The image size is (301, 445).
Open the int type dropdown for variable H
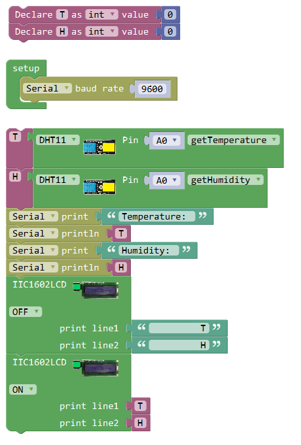coord(101,31)
